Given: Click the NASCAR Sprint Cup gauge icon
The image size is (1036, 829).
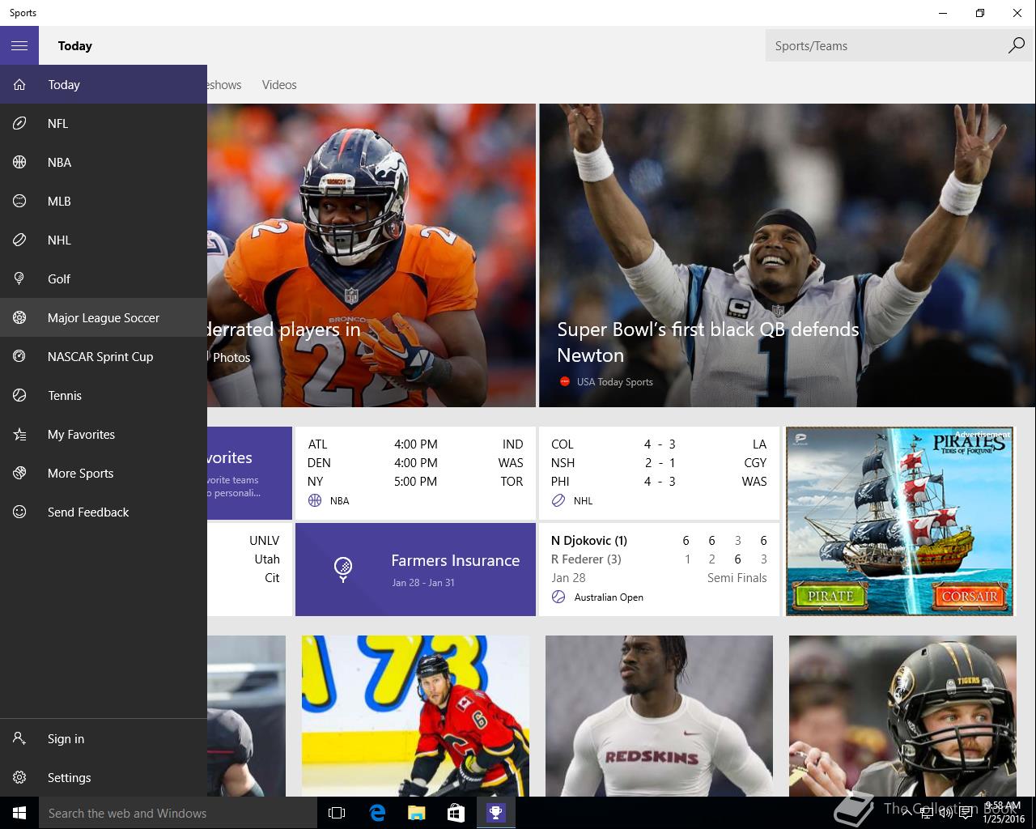Looking at the screenshot, I should coord(19,356).
